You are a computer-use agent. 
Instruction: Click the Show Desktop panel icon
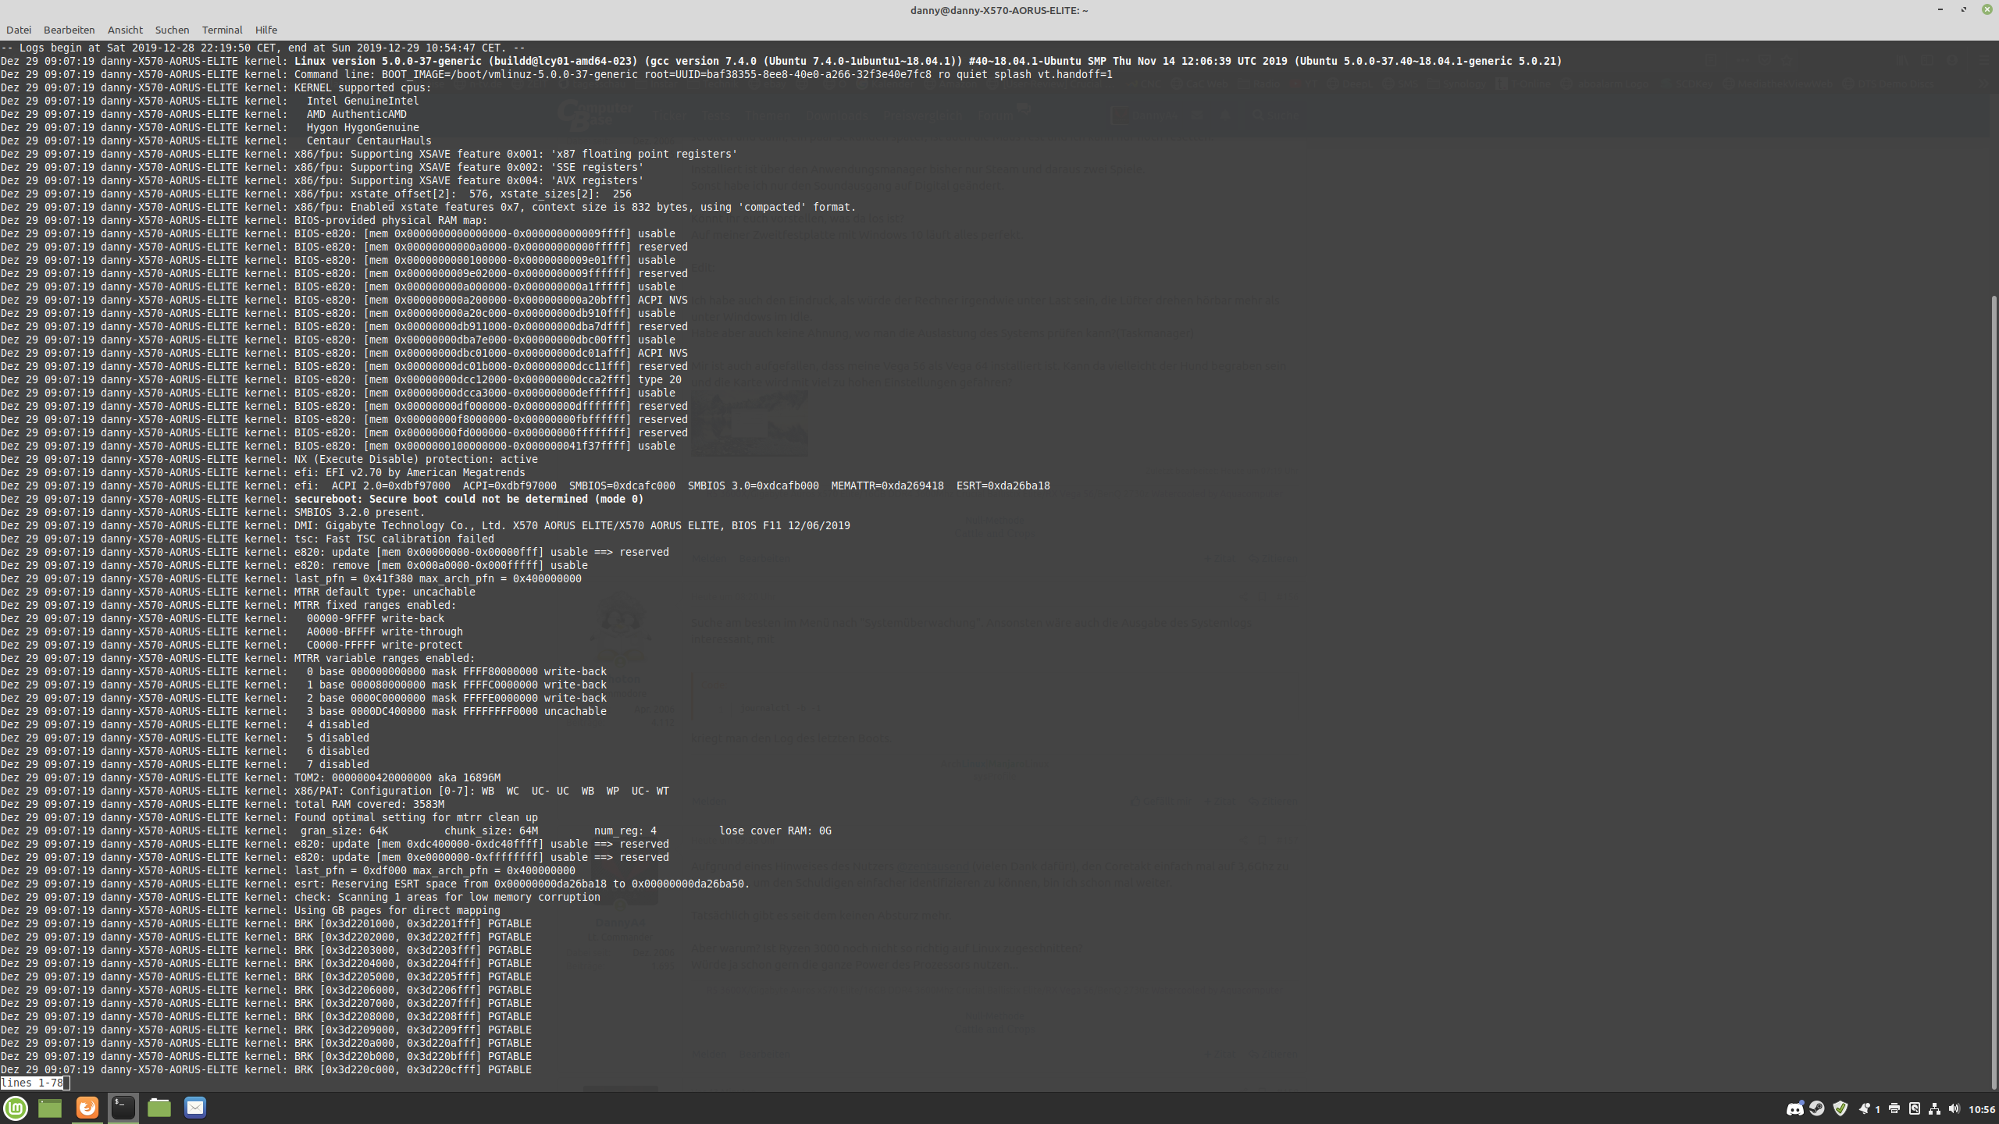coord(50,1108)
